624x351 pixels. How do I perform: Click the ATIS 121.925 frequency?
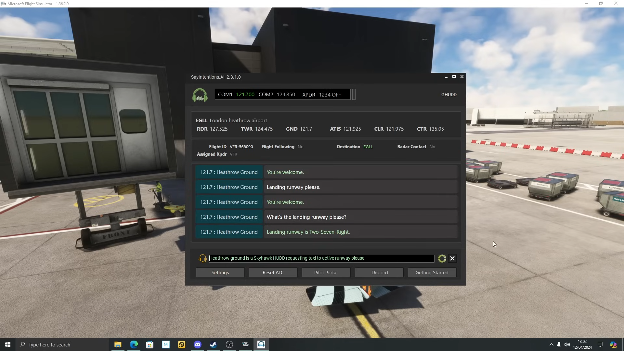click(x=345, y=129)
